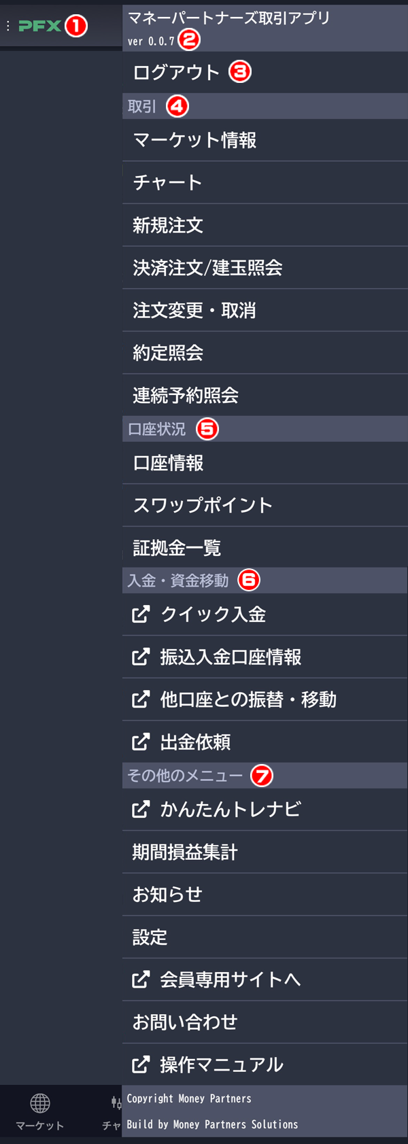Select 設定 settings entry

pyautogui.click(x=265, y=937)
